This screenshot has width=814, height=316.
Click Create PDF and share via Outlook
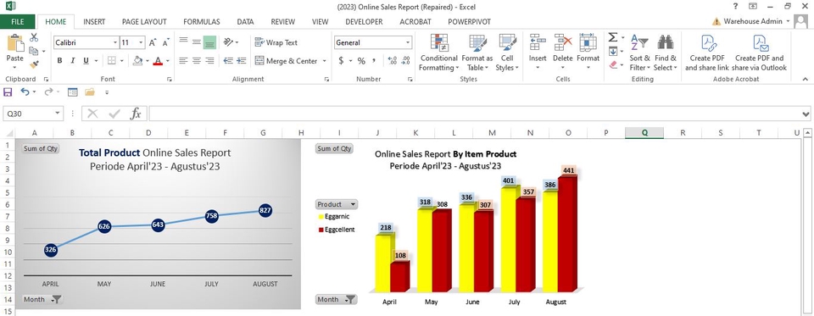760,53
